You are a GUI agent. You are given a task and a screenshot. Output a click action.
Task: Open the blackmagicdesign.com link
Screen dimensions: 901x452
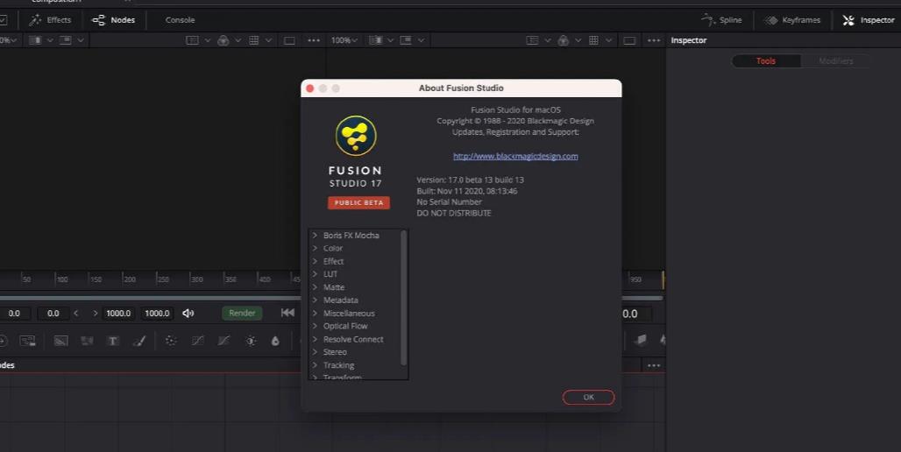click(x=515, y=156)
